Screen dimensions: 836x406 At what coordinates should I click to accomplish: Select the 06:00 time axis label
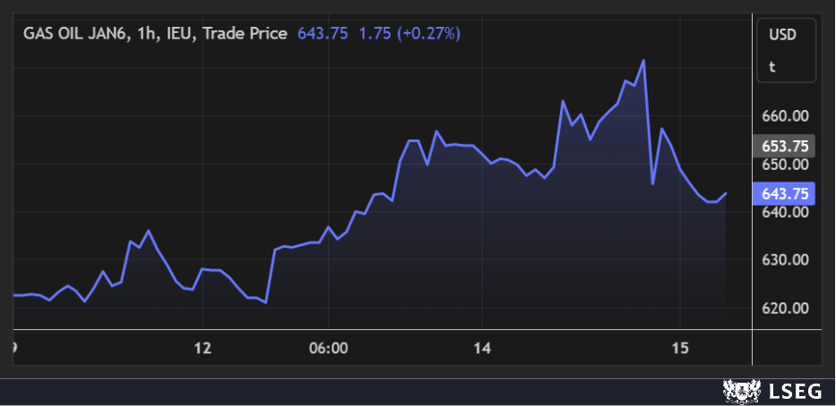pos(328,349)
